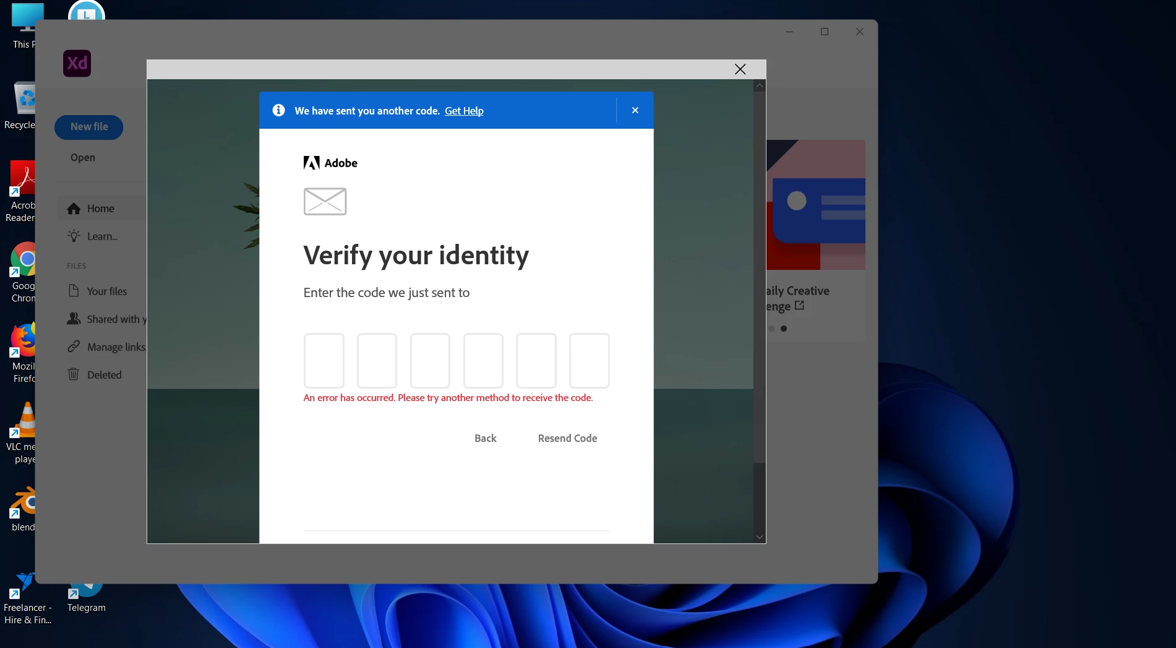Click the second verification code box
The width and height of the screenshot is (1176, 648).
[377, 360]
